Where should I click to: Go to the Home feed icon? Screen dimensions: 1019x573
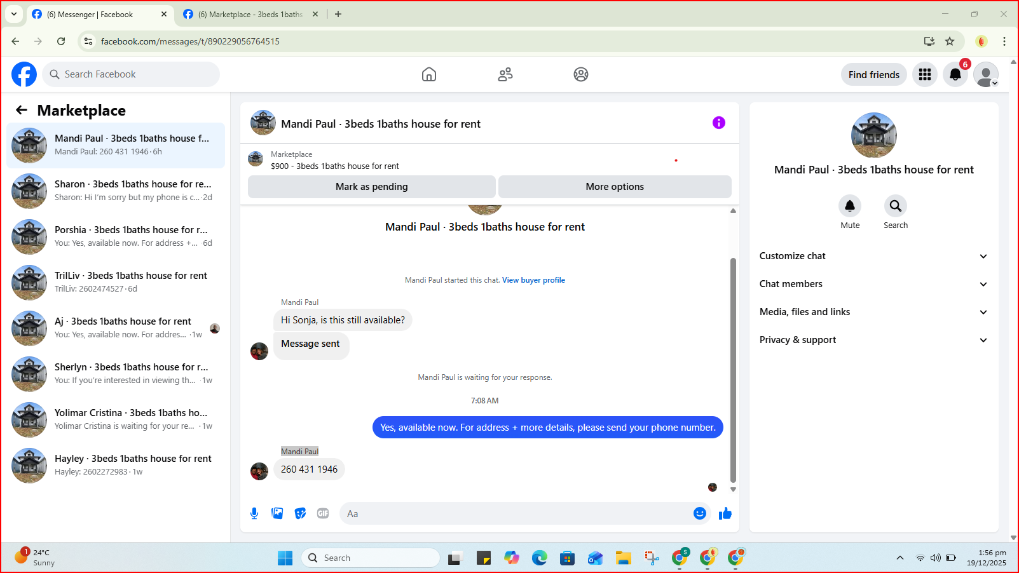point(429,74)
